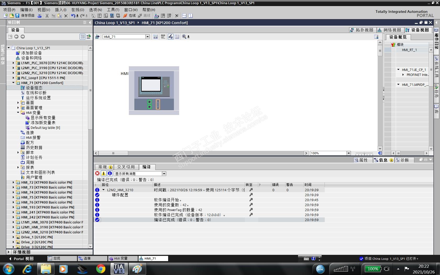
Task: Go online with the 在线 button
Action: [x=129, y=16]
